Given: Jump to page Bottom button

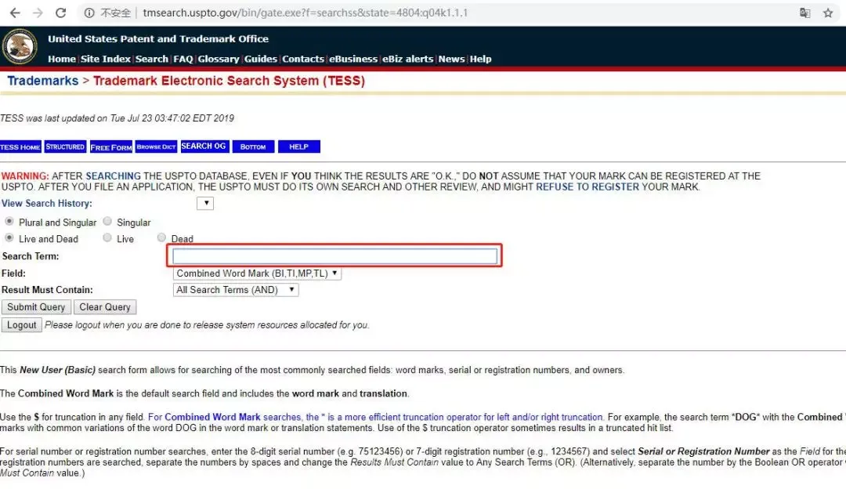Looking at the screenshot, I should click(x=253, y=147).
